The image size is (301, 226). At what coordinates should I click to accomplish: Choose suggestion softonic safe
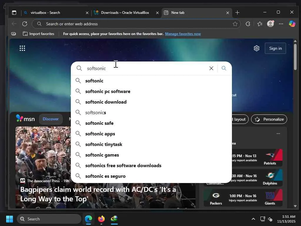(151, 123)
